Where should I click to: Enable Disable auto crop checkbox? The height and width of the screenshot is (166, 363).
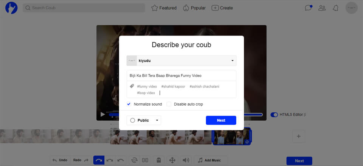point(169,104)
